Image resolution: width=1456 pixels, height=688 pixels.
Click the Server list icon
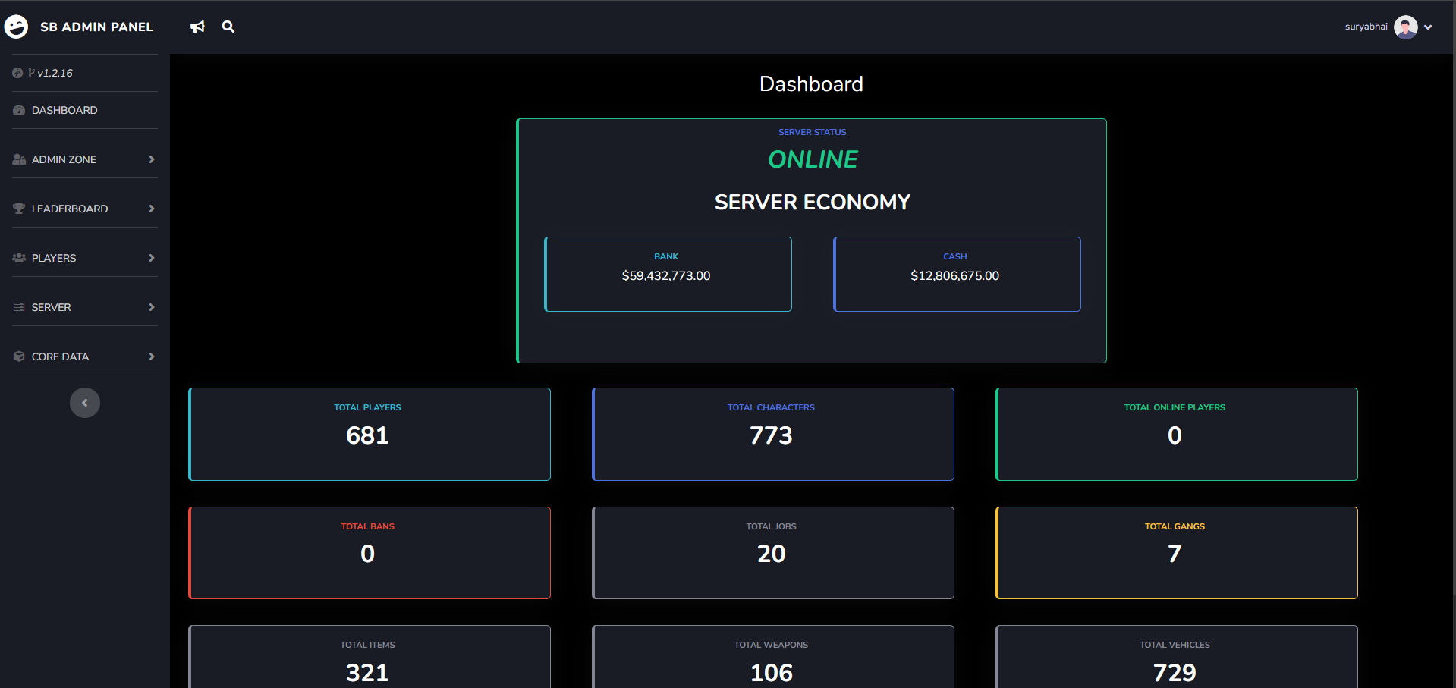coord(17,306)
